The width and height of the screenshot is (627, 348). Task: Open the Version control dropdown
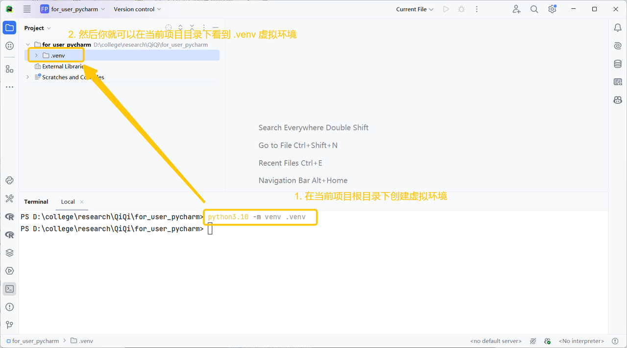[137, 9]
